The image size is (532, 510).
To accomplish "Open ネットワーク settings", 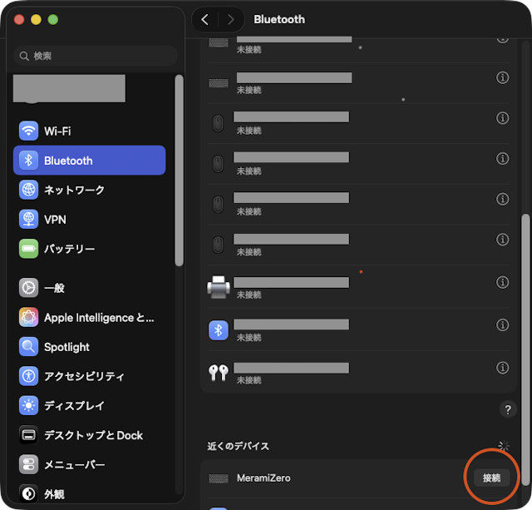I will click(x=89, y=190).
